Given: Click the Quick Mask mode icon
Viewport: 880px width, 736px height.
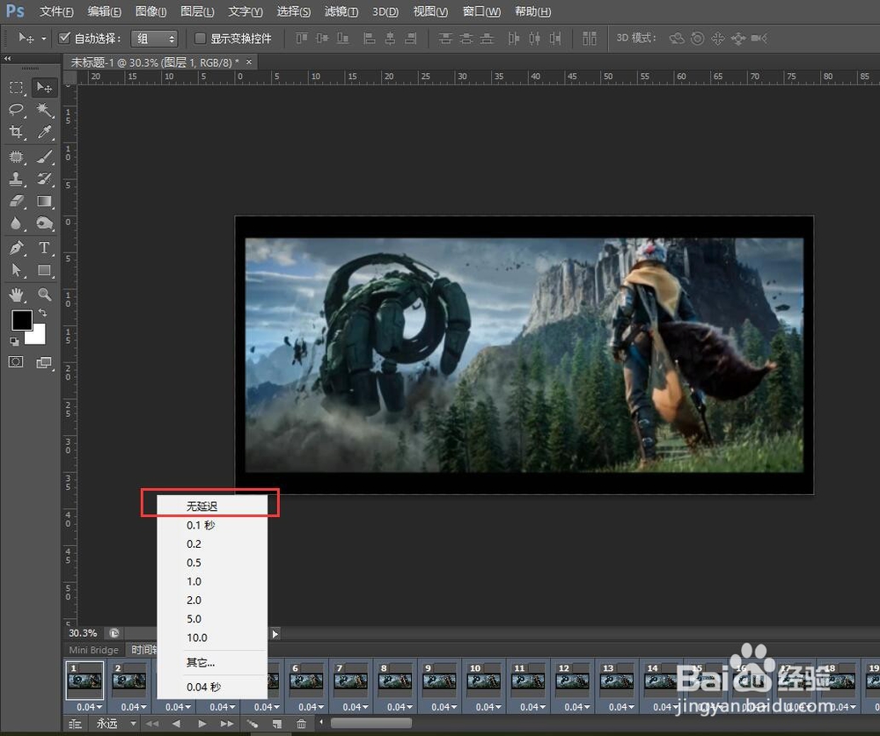Looking at the screenshot, I should pyautogui.click(x=16, y=361).
